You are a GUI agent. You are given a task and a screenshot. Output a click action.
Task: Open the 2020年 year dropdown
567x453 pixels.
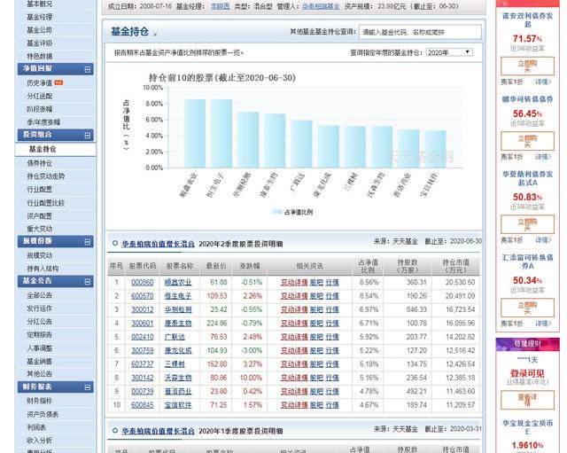click(449, 52)
